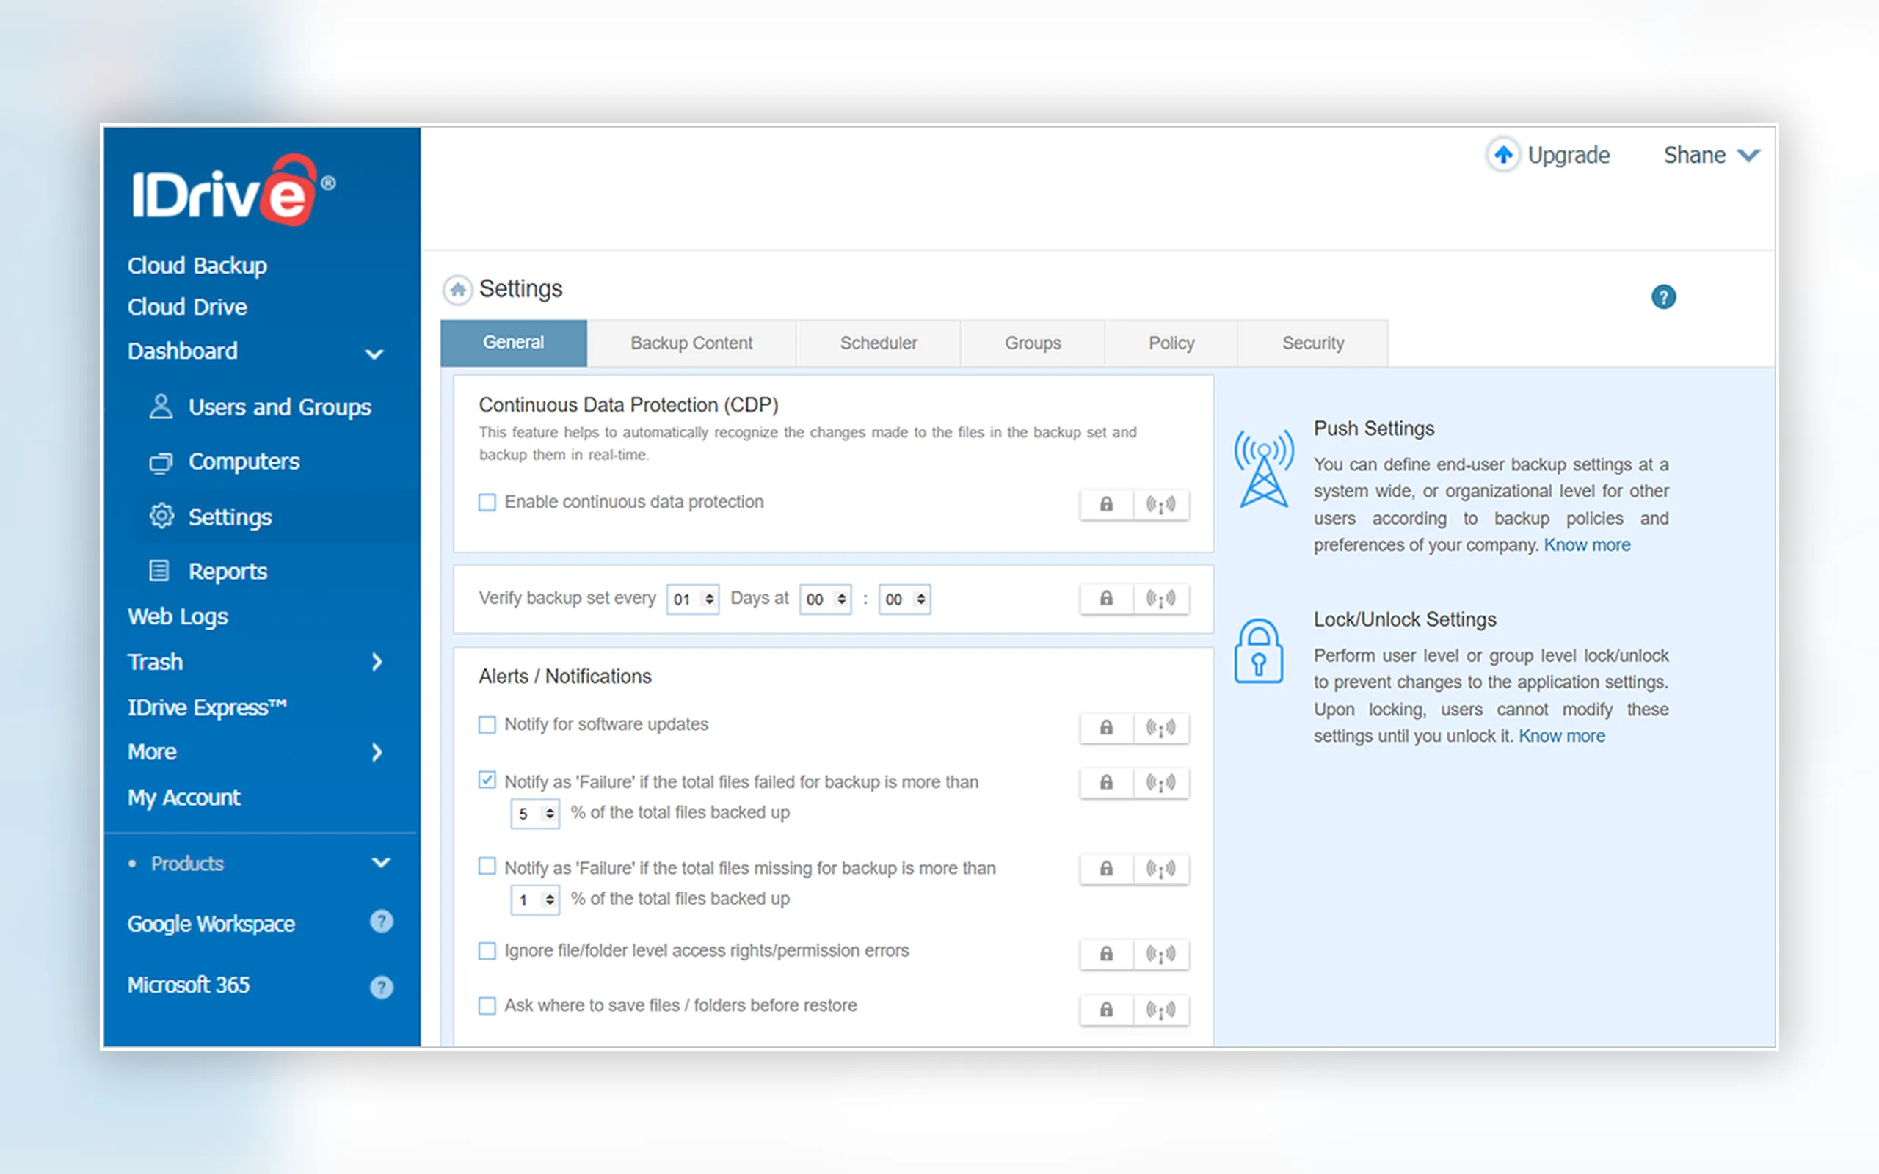The image size is (1879, 1174).
Task: Click the Upgrade link
Action: [x=1569, y=156]
